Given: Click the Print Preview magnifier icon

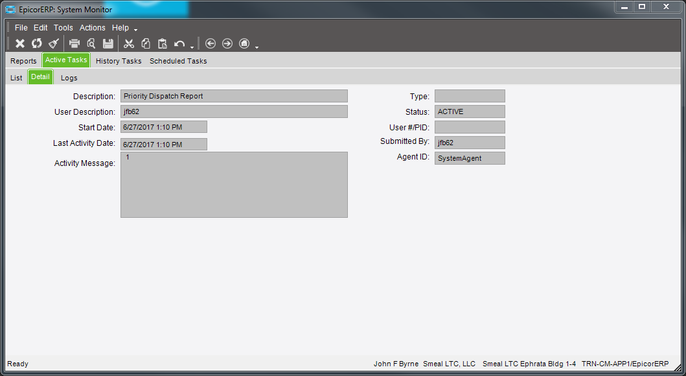Looking at the screenshot, I should [x=91, y=43].
